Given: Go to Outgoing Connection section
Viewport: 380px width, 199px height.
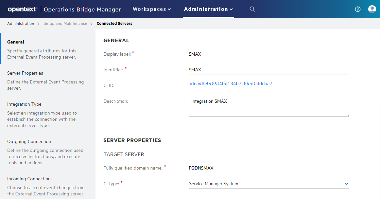Looking at the screenshot, I should coord(29,141).
